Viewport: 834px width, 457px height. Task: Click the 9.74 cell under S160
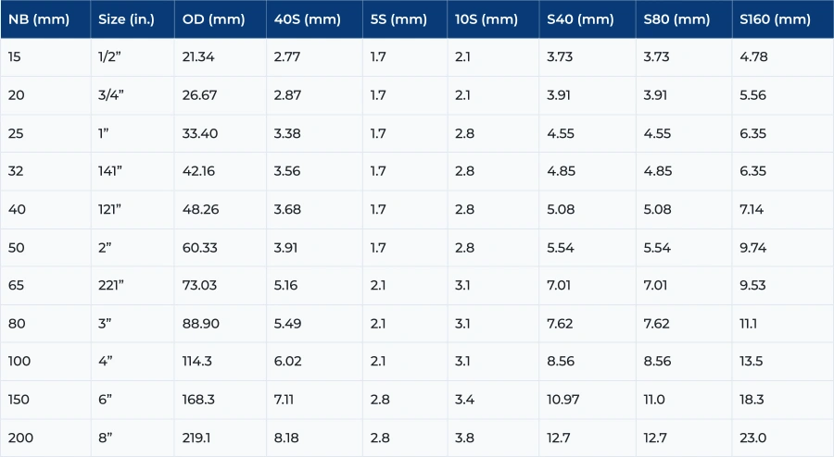753,247
